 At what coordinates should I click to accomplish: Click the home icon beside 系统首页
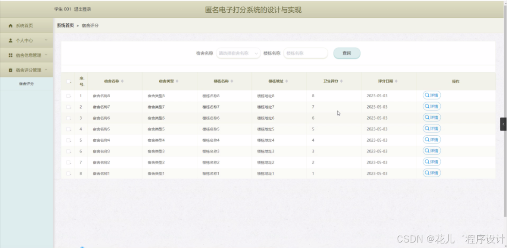tap(11, 26)
